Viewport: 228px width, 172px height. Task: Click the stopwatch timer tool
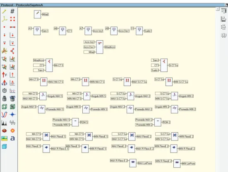tap(5, 91)
